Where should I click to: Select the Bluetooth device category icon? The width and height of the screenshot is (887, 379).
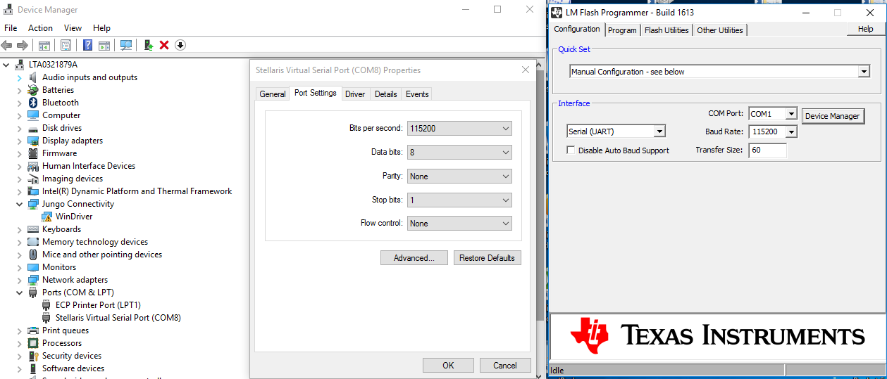(33, 103)
